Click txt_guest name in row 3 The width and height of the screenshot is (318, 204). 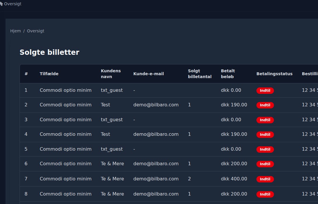pos(112,120)
